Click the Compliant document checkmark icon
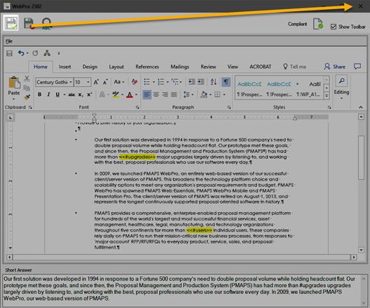Image resolution: width=370 pixels, height=308 pixels. [317, 24]
